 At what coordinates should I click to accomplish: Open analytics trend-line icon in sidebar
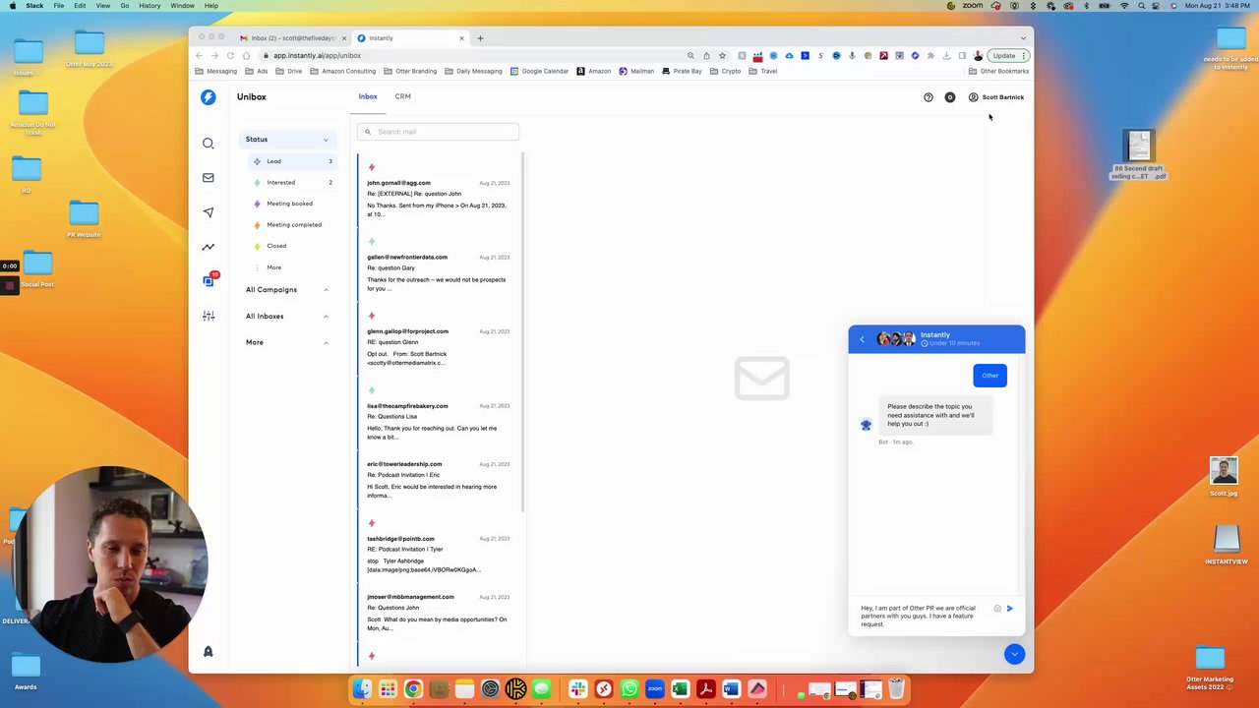208,247
